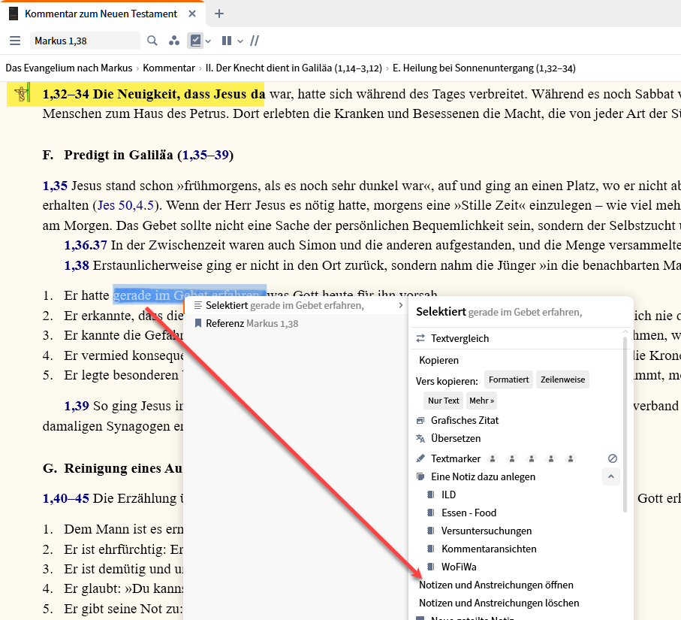Open breadcrumb II. Der Knecht dient in Galiläa
The image size is (681, 620).
[294, 68]
